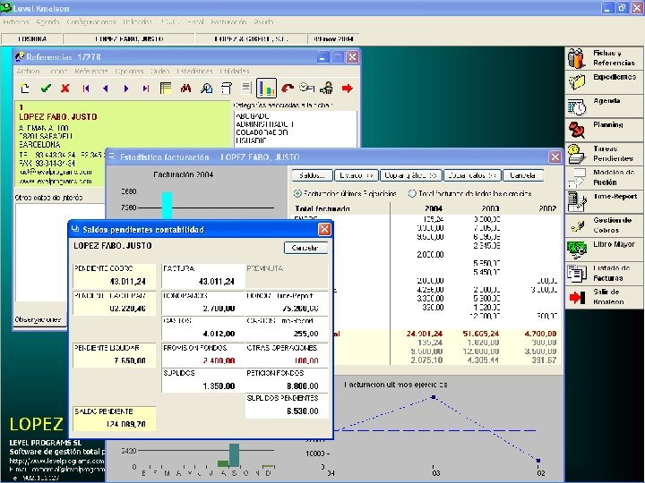Click the cyan bar in Facturación 2004 chart

click(x=167, y=206)
